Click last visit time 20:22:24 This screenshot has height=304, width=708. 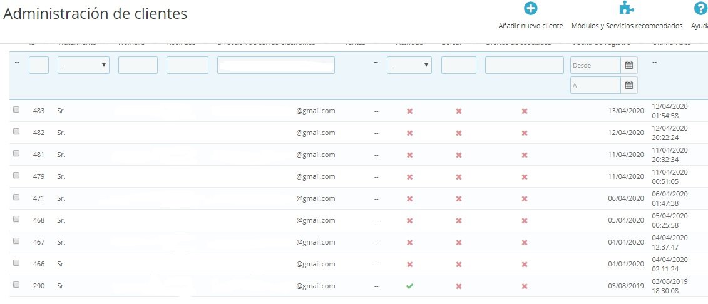point(665,138)
